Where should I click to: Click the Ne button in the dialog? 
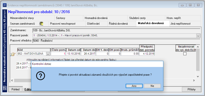pos(152,86)
